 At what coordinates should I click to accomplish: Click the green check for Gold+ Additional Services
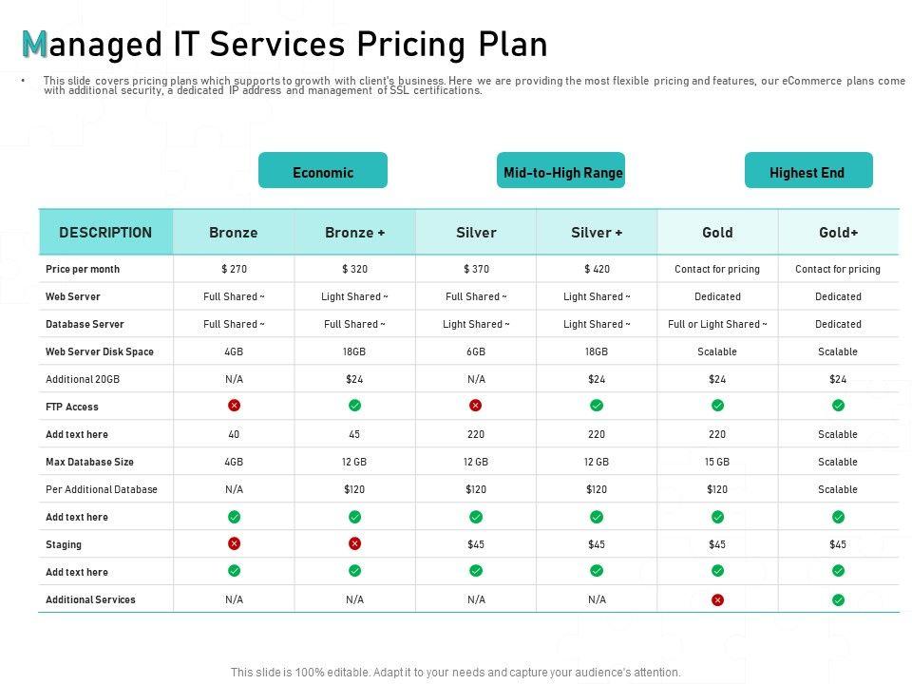click(838, 599)
